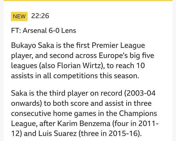Click the phrase Europe's big five
Image resolution: width=176 pixels, height=141 pixels.
(126, 56)
